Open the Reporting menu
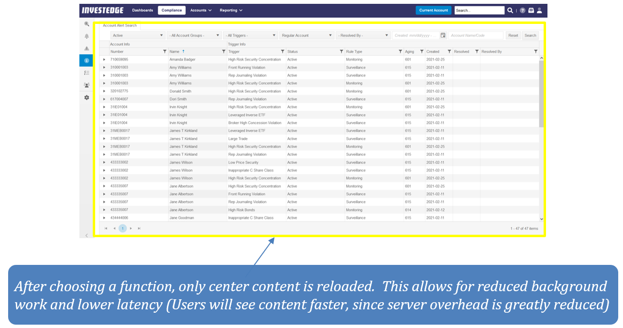Image resolution: width=623 pixels, height=328 pixels. pos(231,10)
